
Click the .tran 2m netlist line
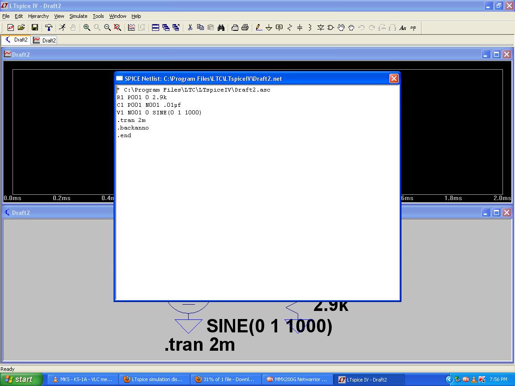click(131, 120)
